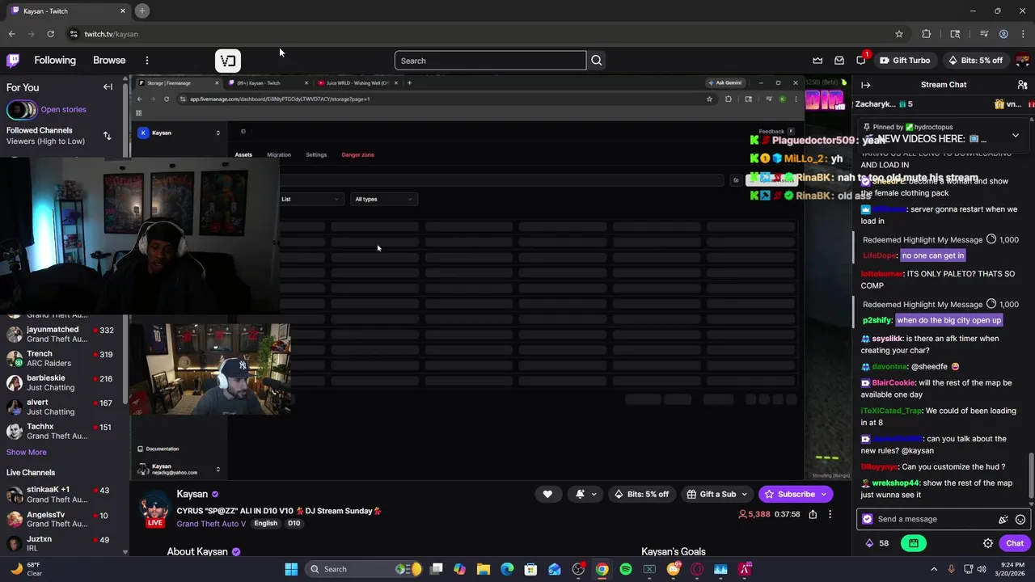Click the browser address bar
Screen dimensions: 1035x582
point(477,34)
